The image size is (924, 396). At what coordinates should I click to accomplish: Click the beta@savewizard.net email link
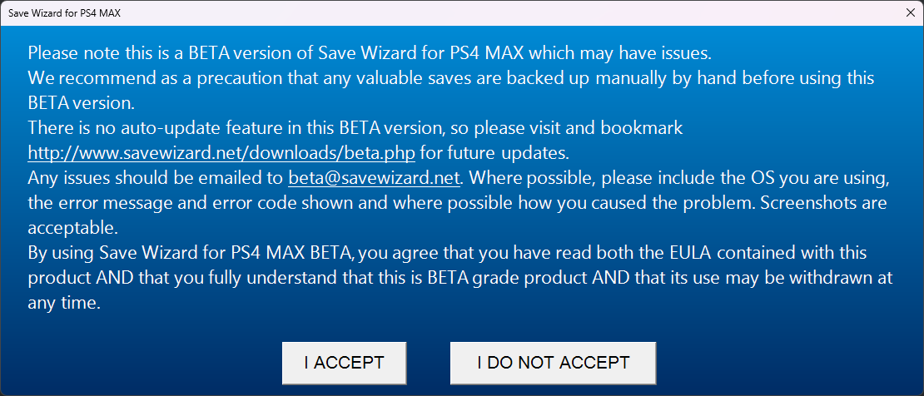coord(374,178)
